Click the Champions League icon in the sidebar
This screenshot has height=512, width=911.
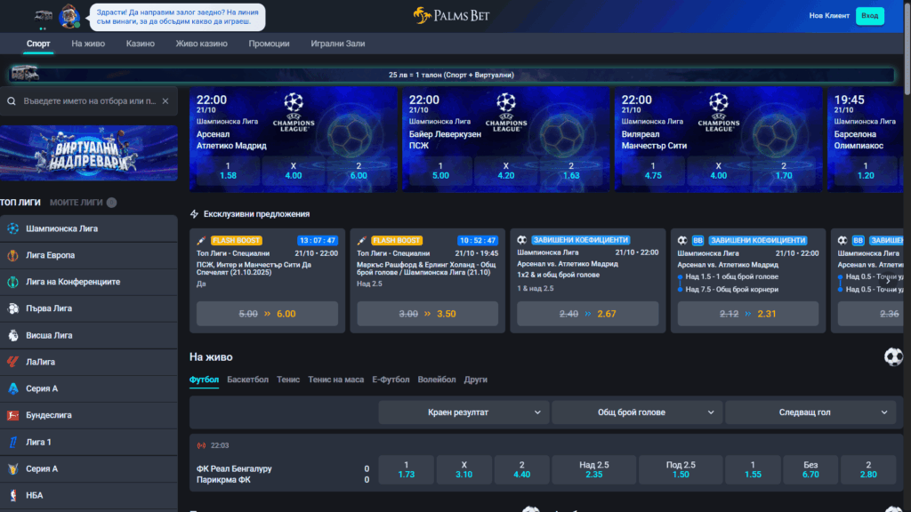12,228
